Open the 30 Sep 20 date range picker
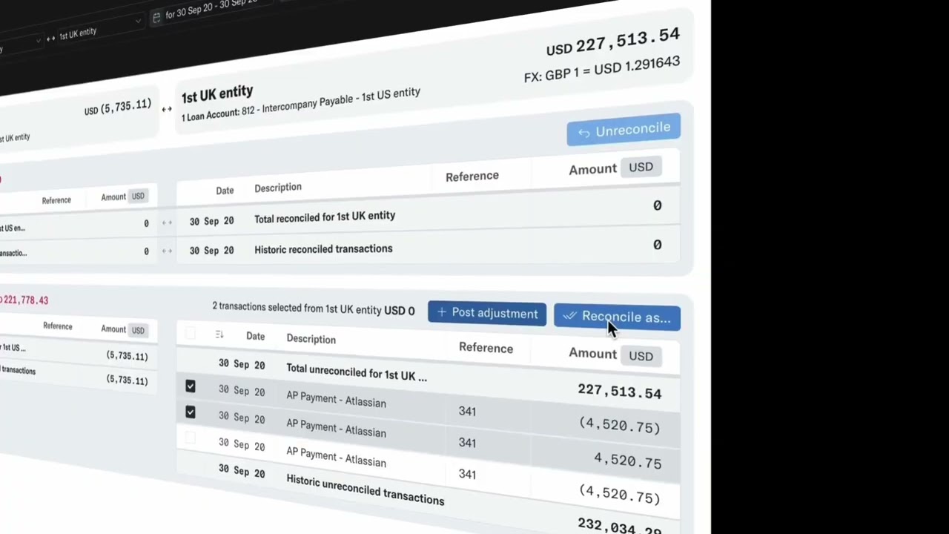Screen dimensions: 949x534 point(211,9)
